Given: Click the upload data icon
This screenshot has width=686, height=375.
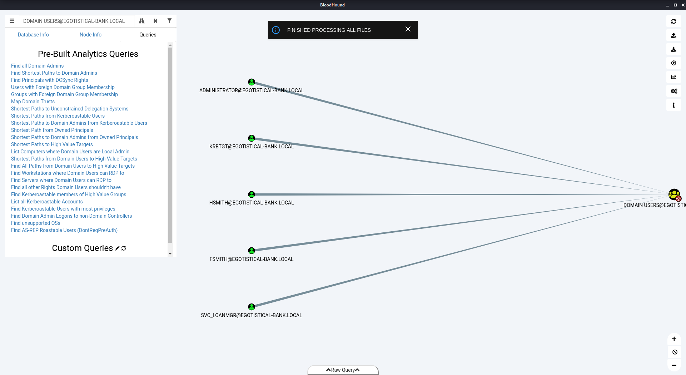Looking at the screenshot, I should pyautogui.click(x=673, y=35).
